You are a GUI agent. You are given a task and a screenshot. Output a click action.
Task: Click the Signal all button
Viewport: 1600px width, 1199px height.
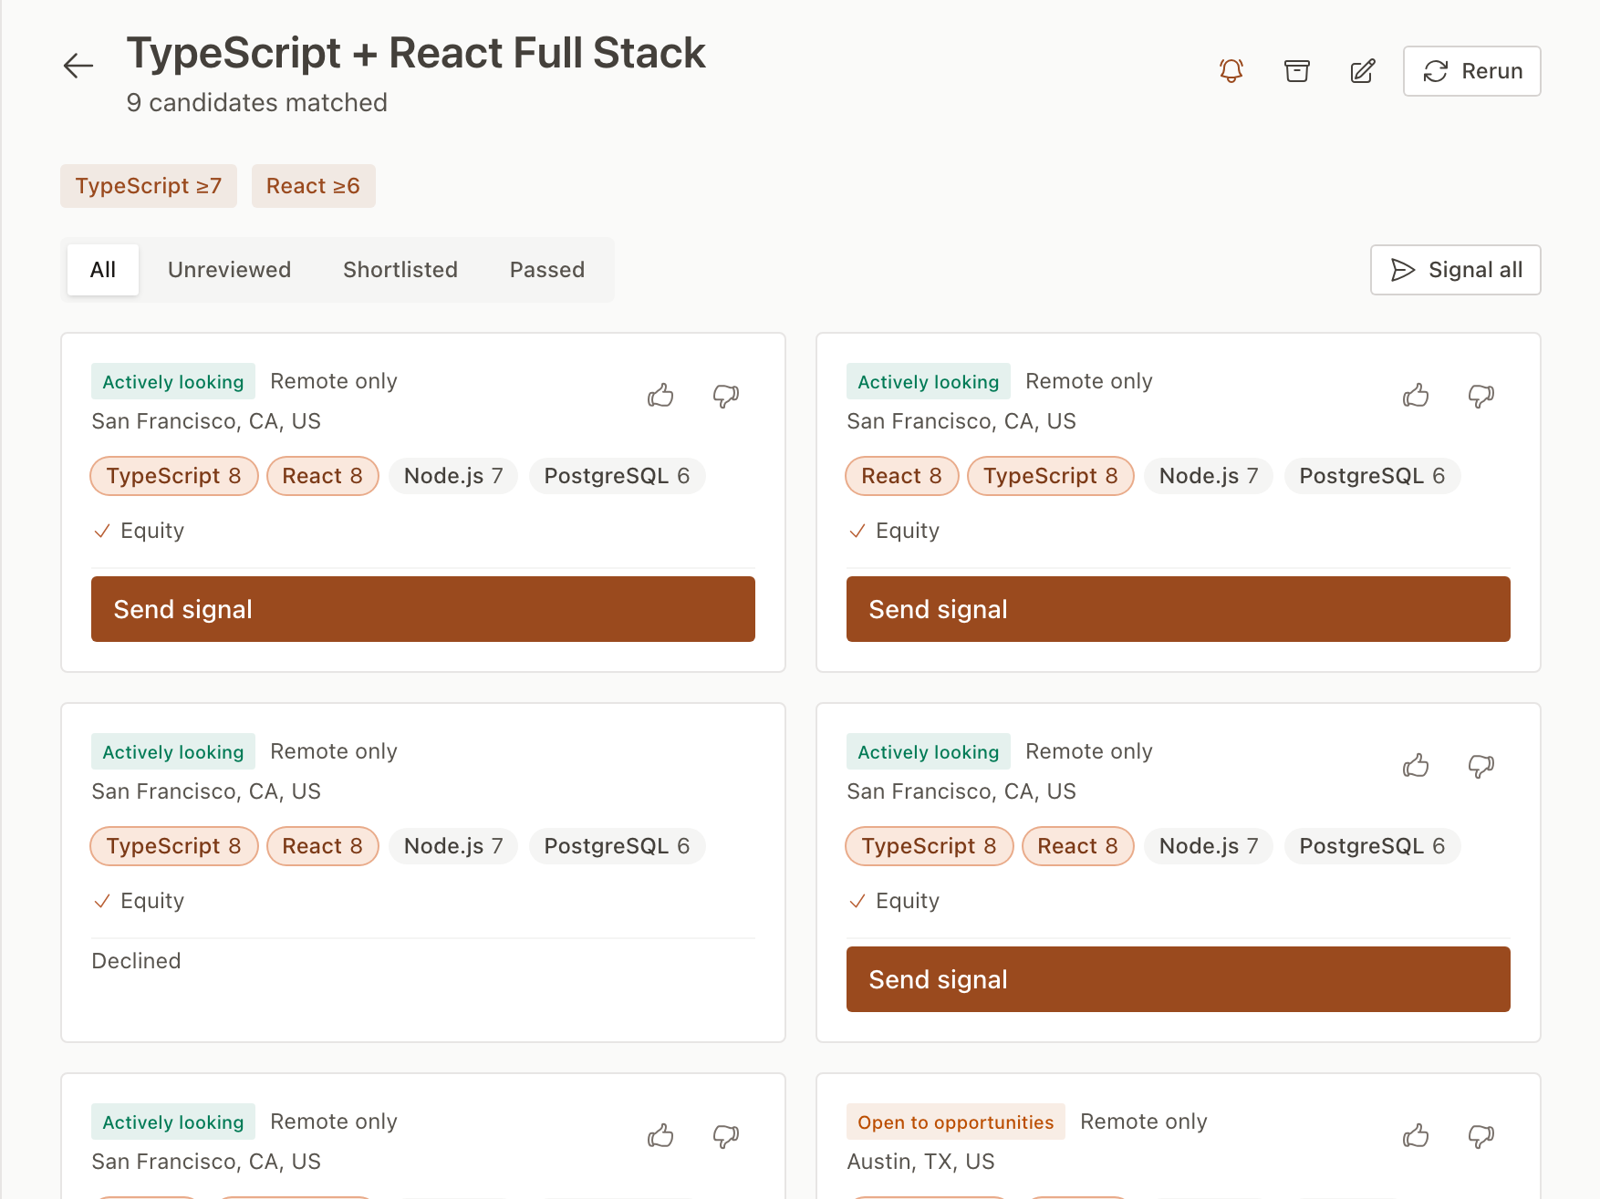(x=1455, y=270)
